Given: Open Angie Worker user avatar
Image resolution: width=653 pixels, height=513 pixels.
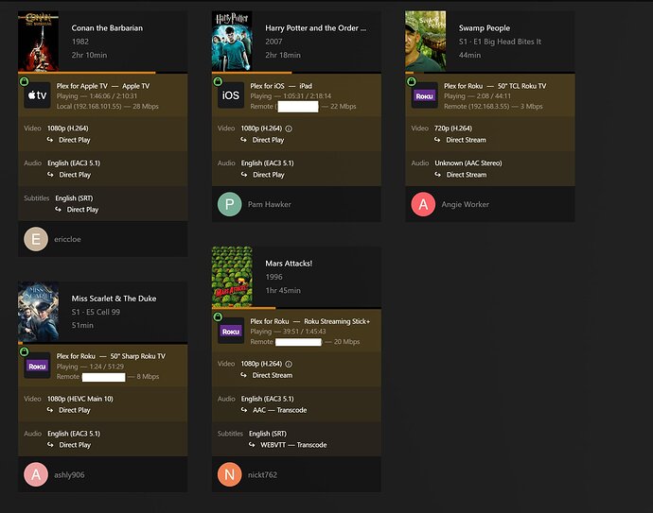Looking at the screenshot, I should tap(423, 204).
